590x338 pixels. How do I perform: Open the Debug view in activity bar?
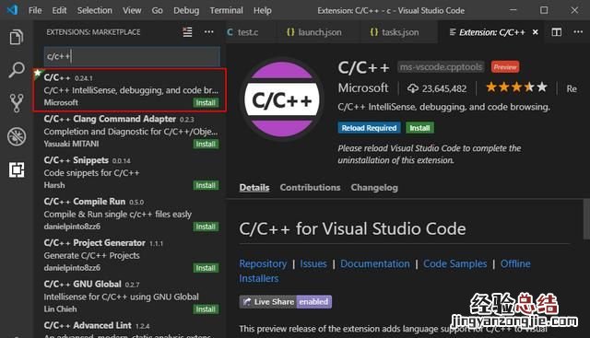pos(17,136)
